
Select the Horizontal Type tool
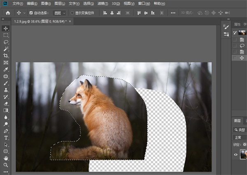6,138
